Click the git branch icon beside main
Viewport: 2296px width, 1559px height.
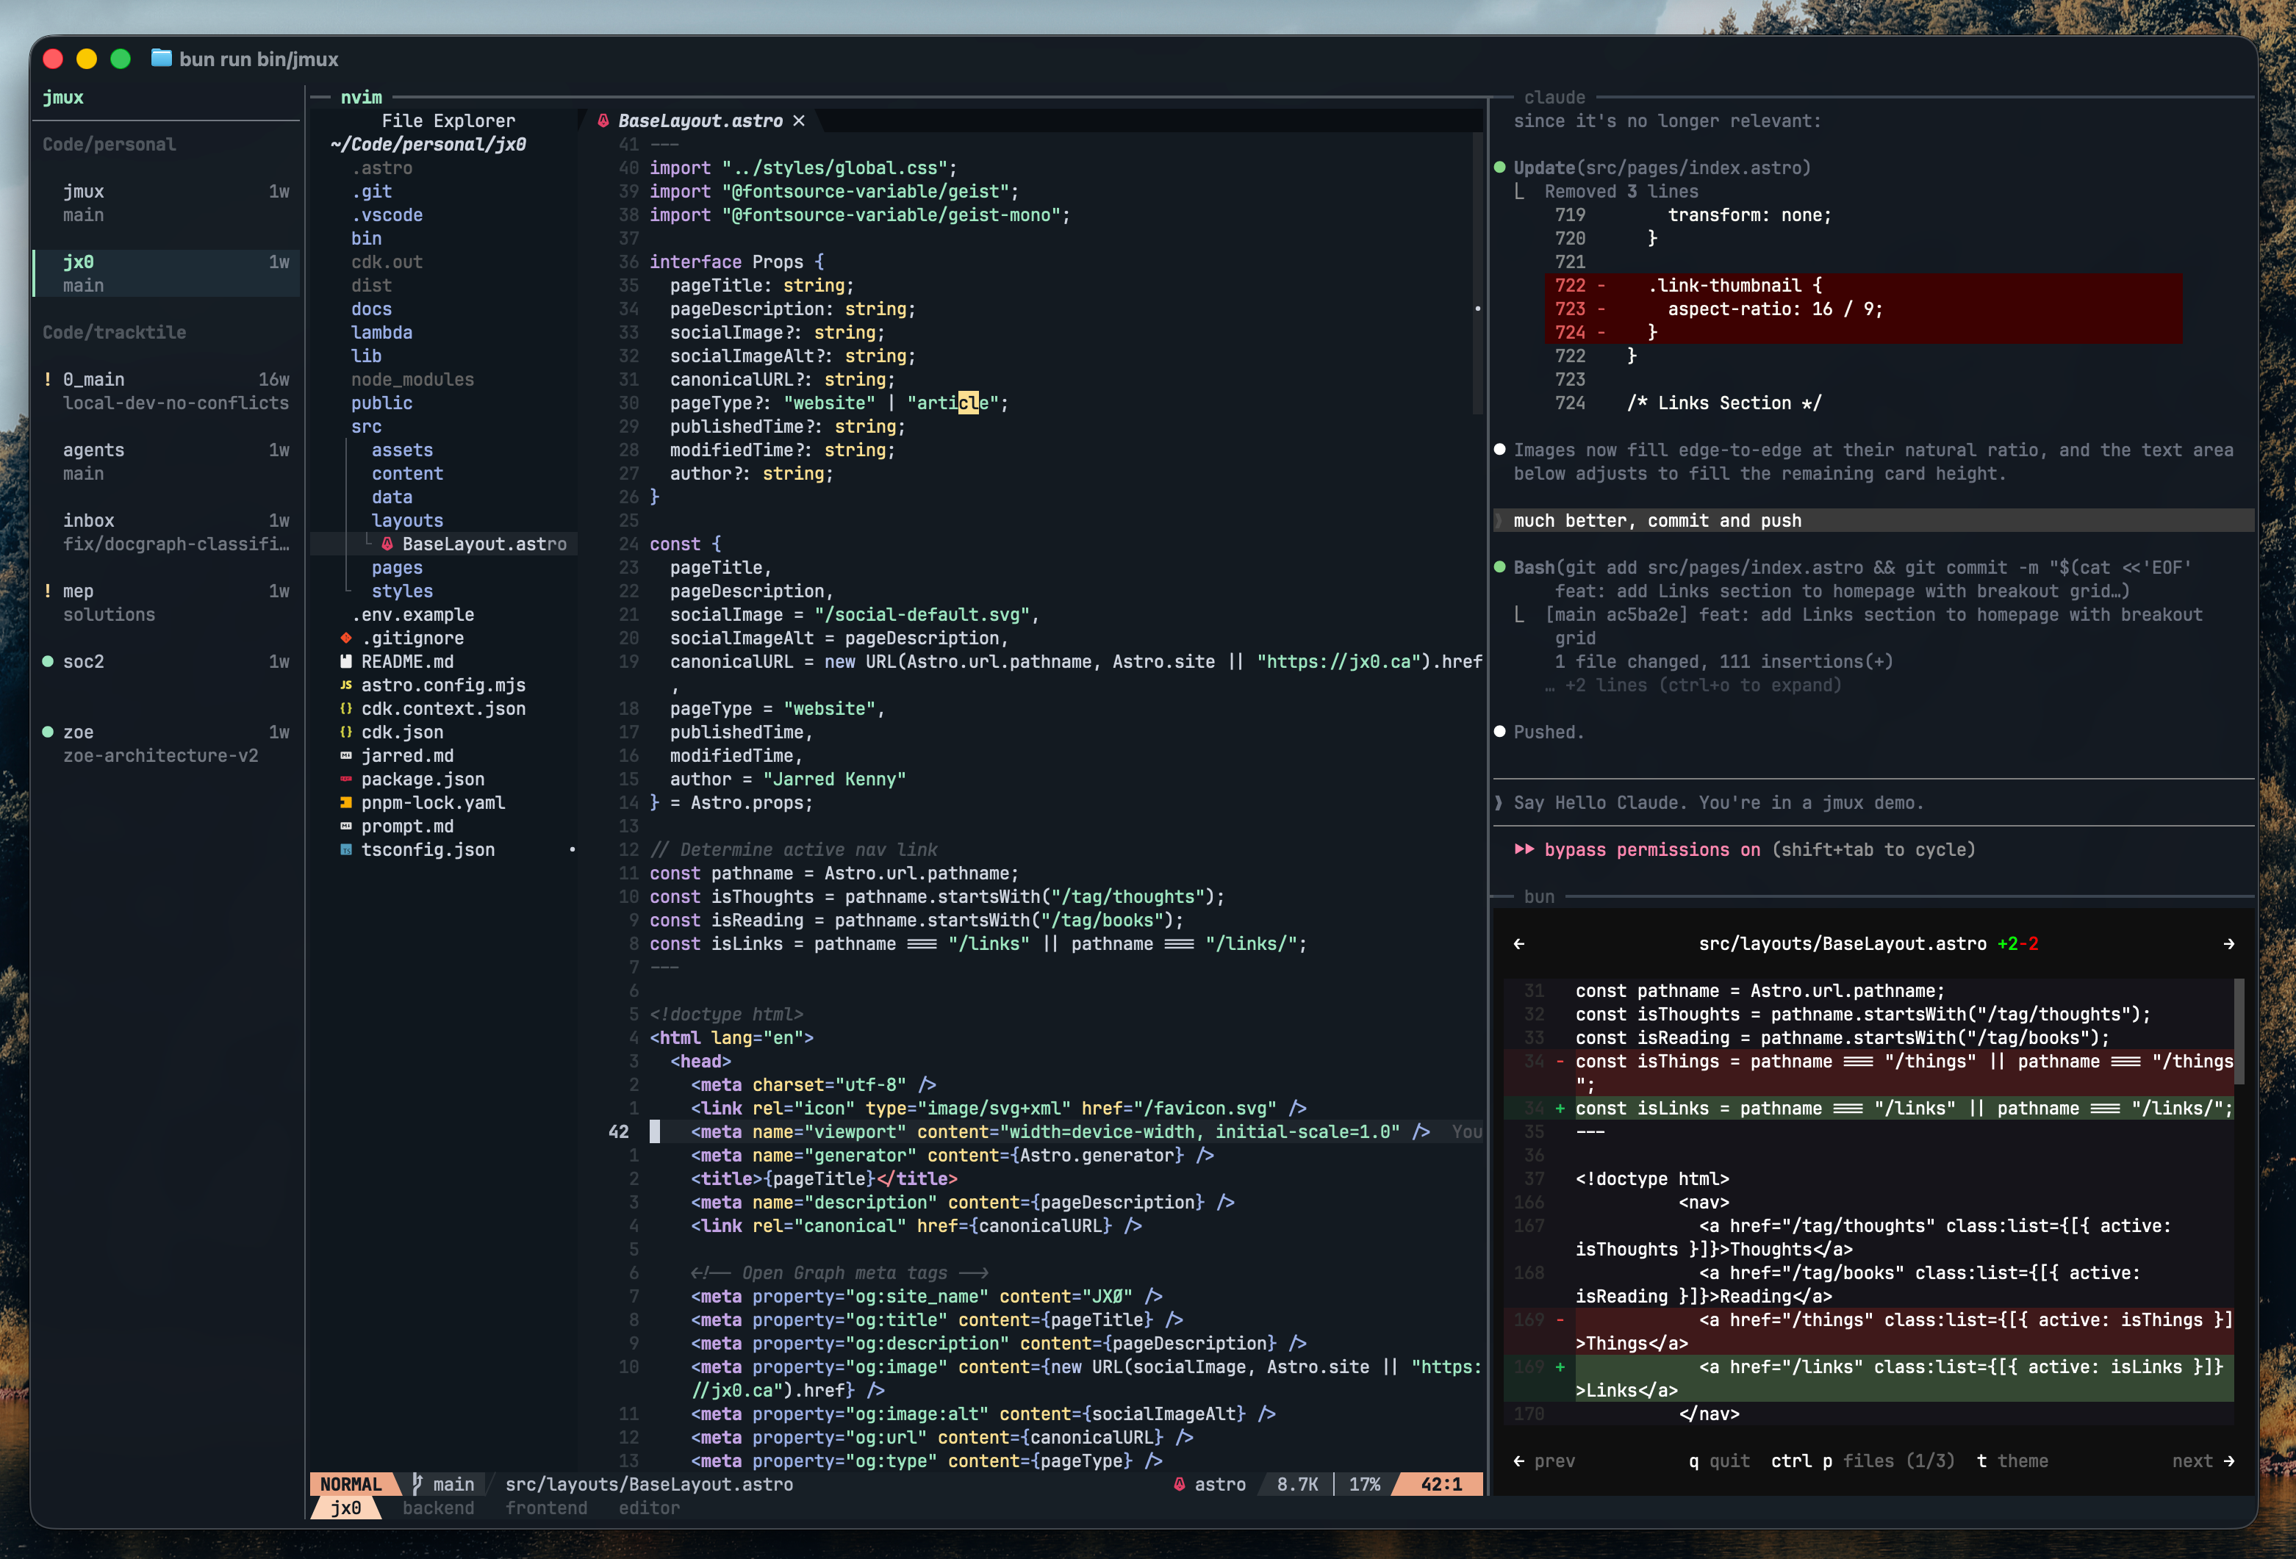pyautogui.click(x=418, y=1483)
